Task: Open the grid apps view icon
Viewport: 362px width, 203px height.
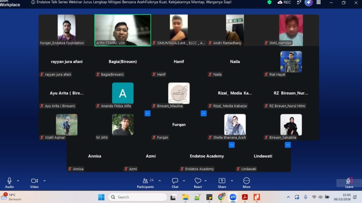Action: pyautogui.click(x=319, y=2)
